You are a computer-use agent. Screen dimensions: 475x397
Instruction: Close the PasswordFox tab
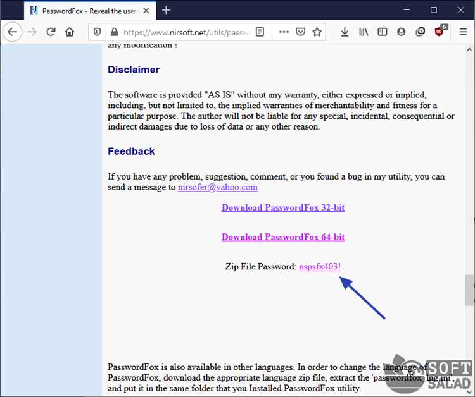[x=146, y=11]
